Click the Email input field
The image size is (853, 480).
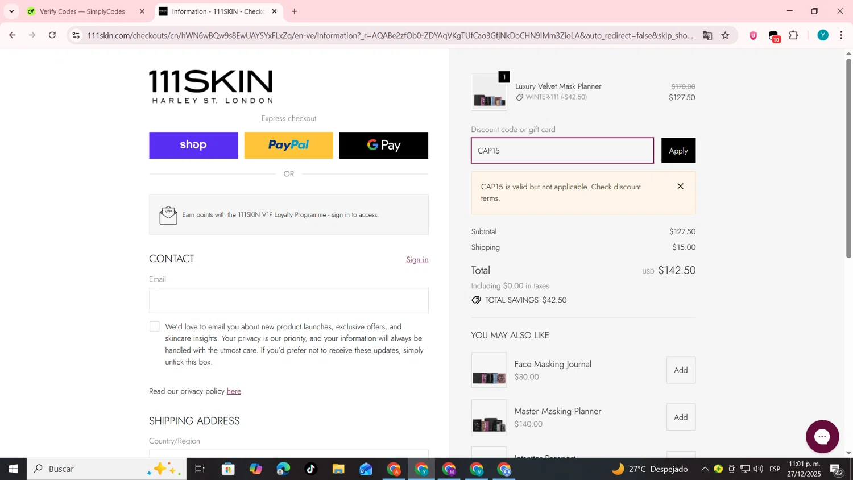pyautogui.click(x=289, y=300)
